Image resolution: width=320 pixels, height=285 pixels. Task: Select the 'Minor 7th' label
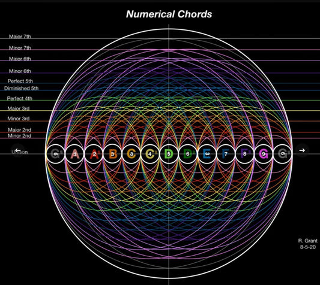(20, 48)
